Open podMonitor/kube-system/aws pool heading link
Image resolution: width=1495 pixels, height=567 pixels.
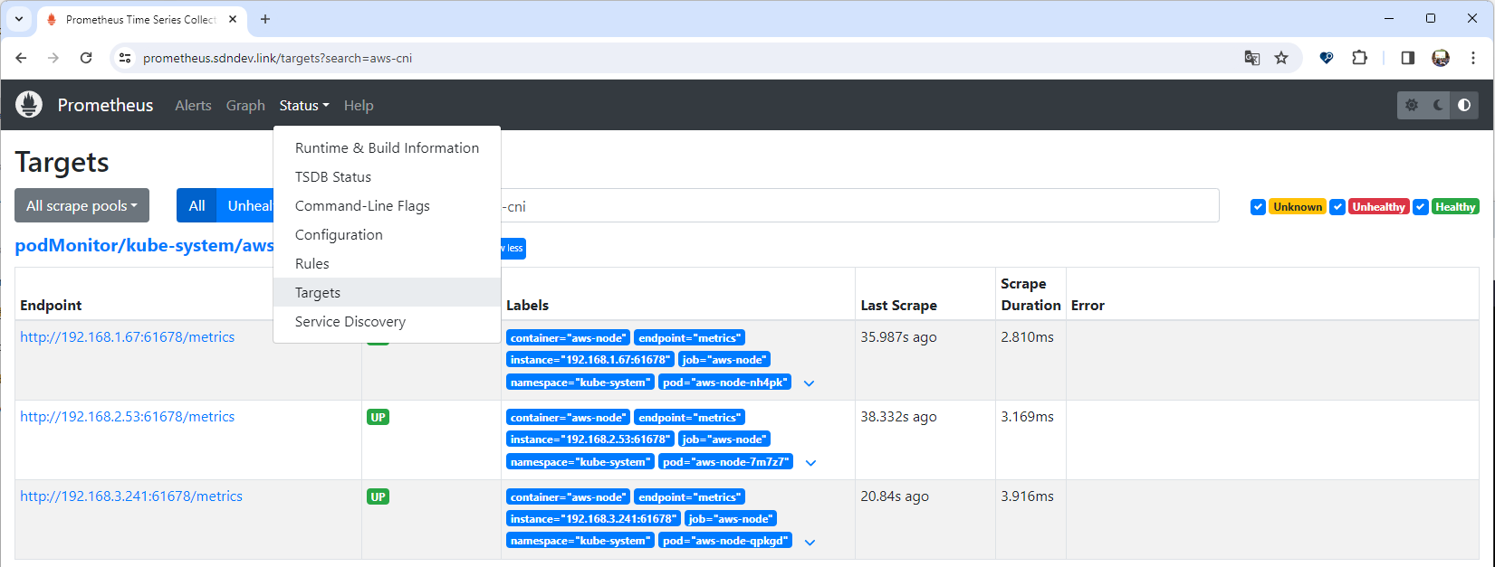click(x=144, y=245)
